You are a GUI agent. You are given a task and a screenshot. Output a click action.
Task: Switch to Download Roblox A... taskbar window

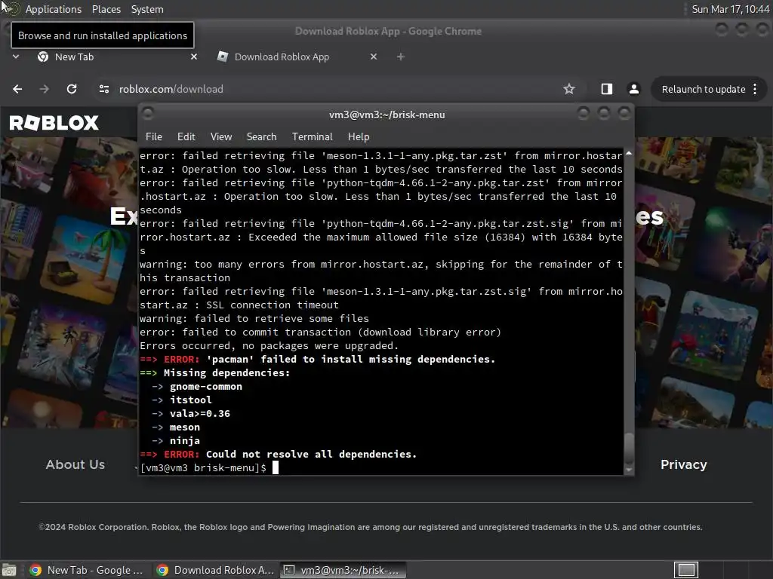click(214, 570)
